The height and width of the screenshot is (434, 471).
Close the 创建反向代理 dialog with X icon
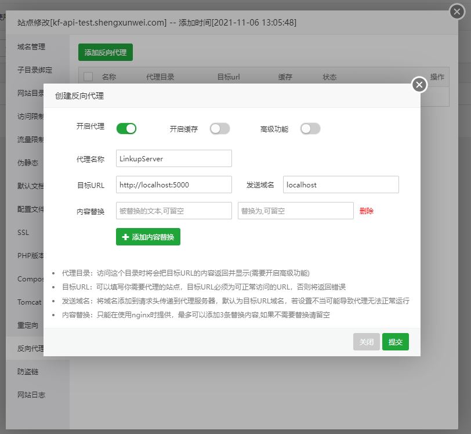point(419,85)
